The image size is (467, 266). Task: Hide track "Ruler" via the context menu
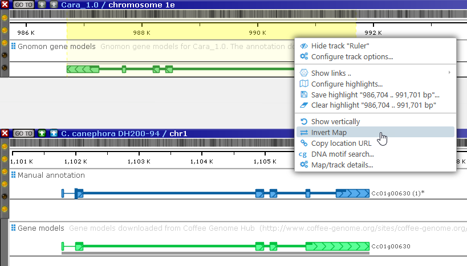coord(340,46)
